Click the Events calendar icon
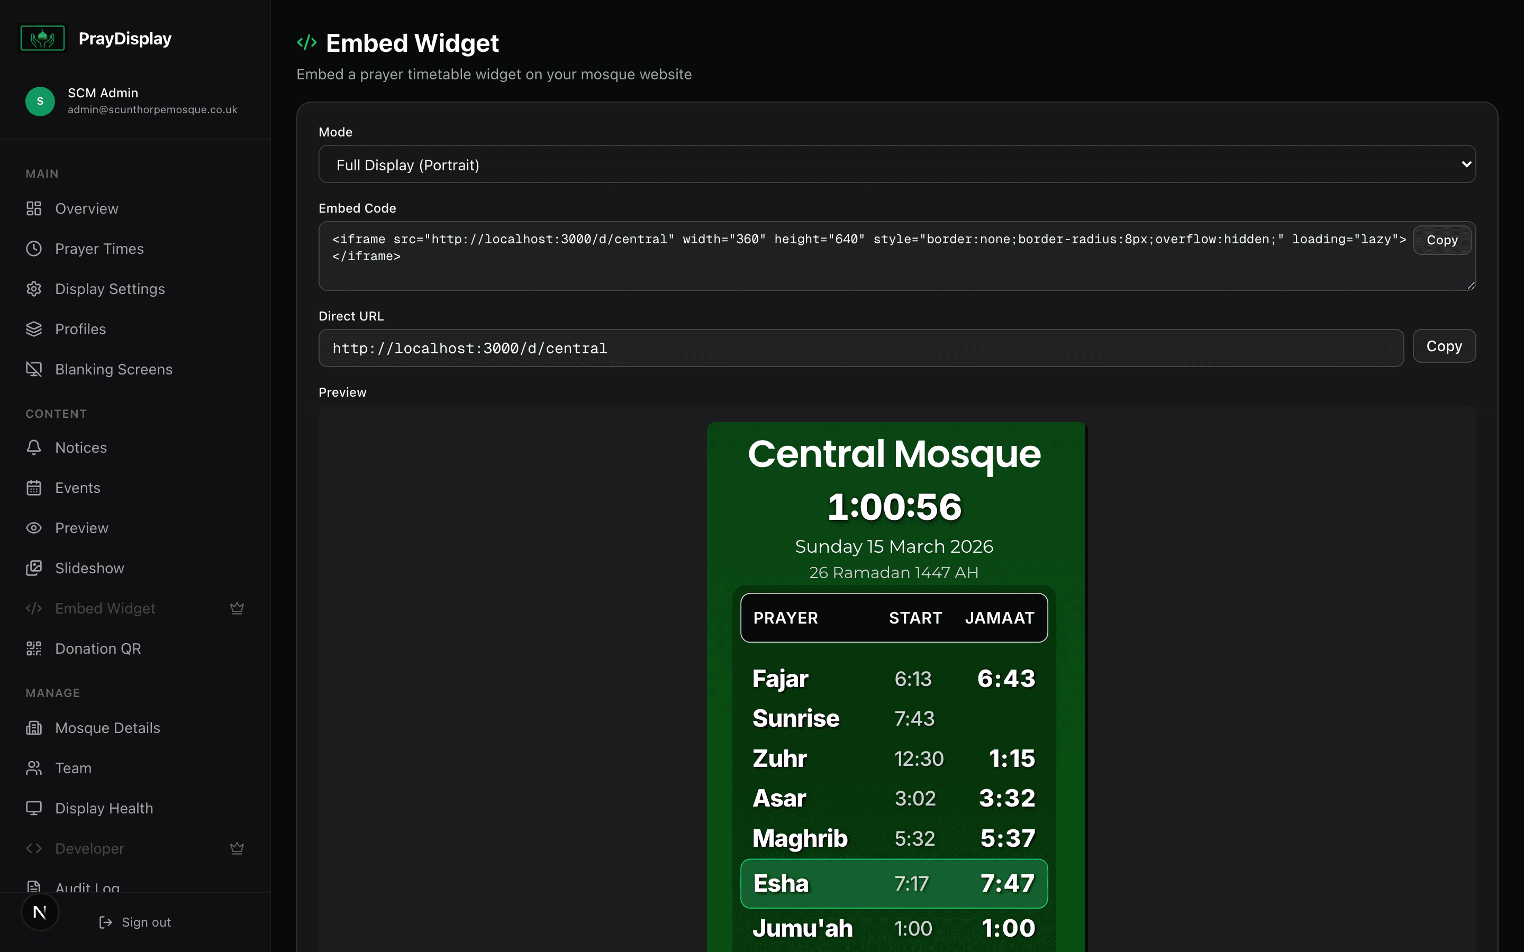 point(34,487)
